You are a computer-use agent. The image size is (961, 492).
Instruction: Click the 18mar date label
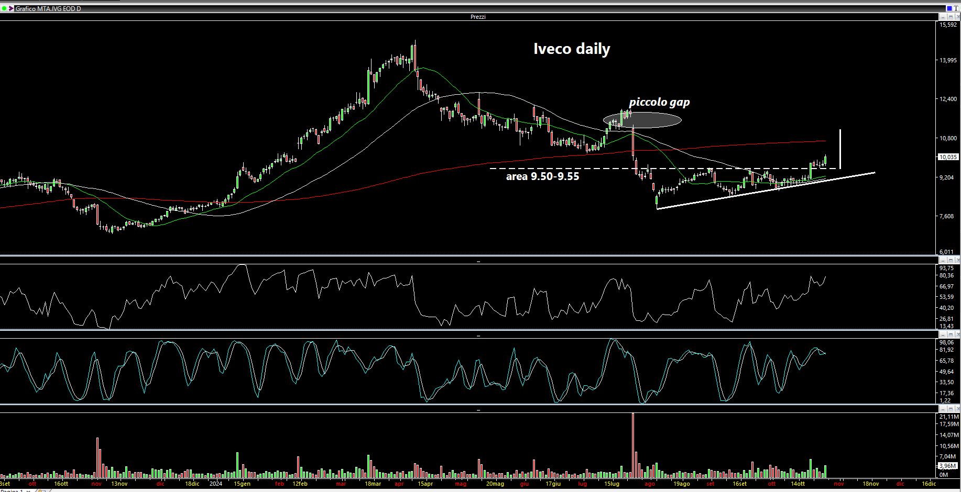point(373,484)
